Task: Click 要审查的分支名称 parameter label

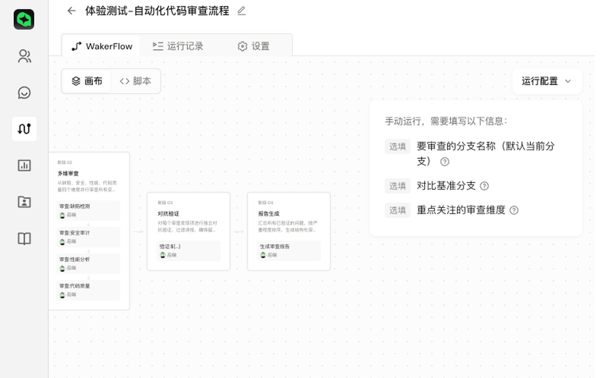Action: 486,154
